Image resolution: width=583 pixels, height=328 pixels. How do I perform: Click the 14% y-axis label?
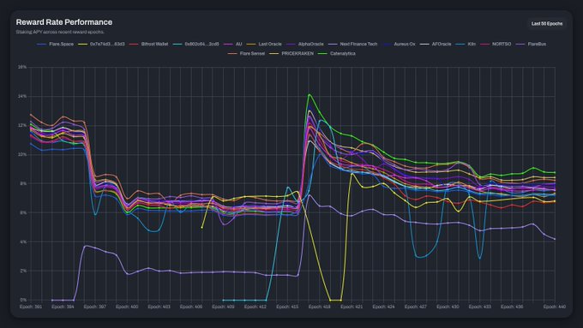tap(22, 96)
